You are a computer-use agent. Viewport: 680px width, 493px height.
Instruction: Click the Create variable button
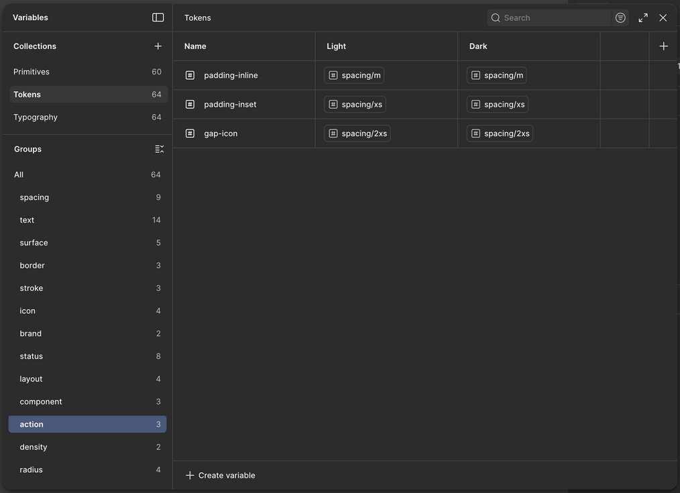221,476
